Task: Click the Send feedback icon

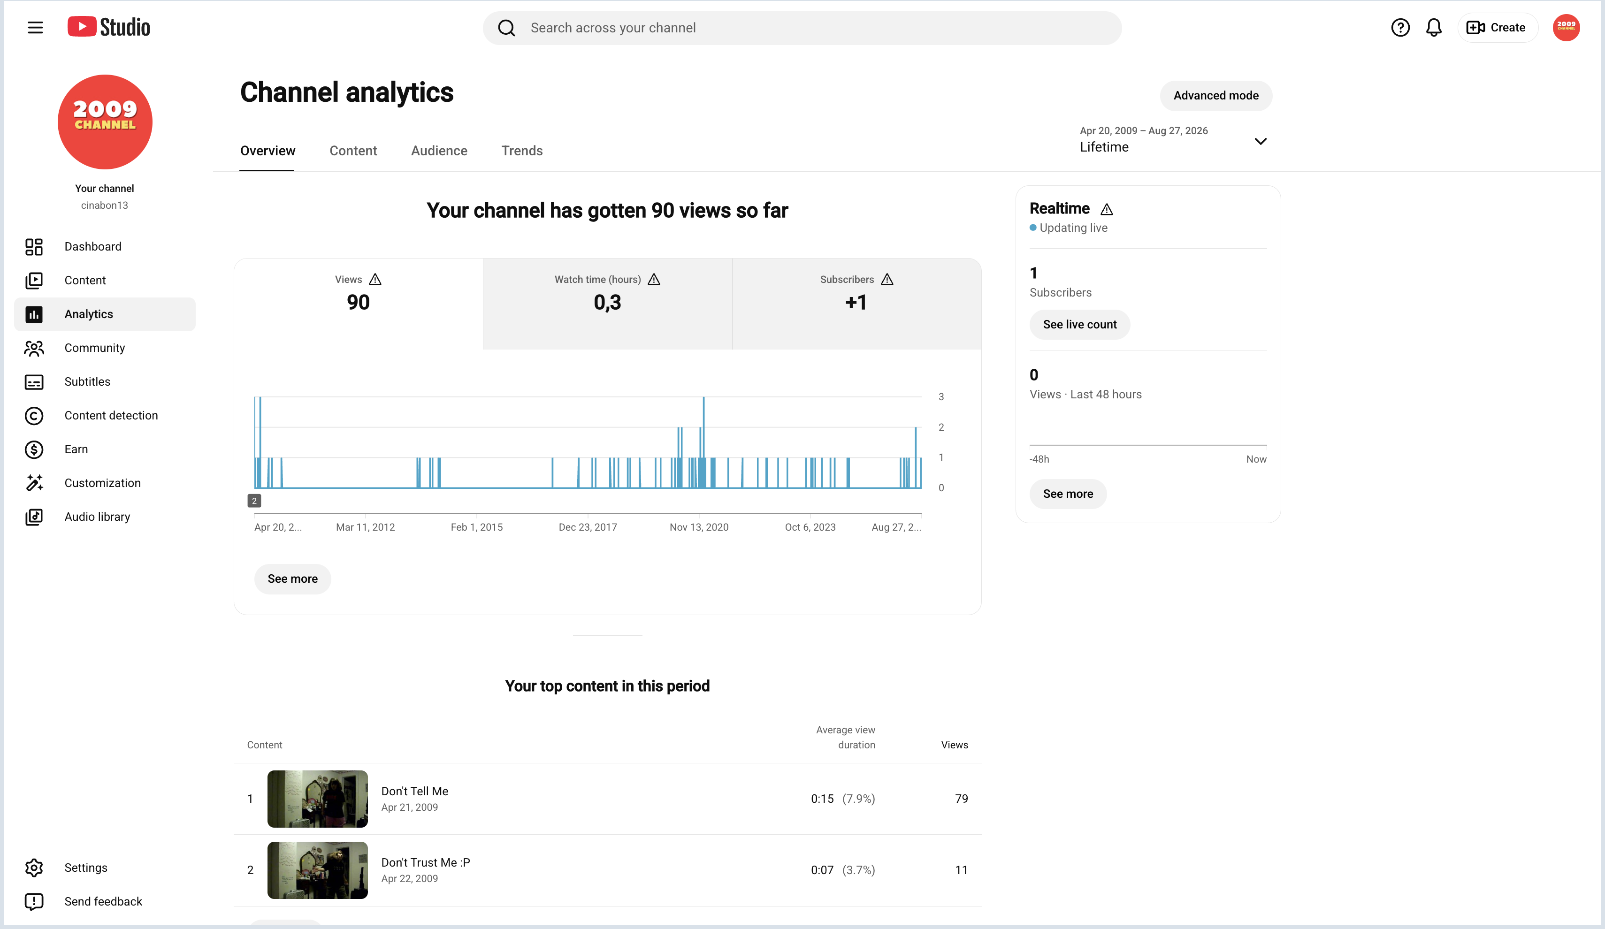Action: (x=34, y=901)
